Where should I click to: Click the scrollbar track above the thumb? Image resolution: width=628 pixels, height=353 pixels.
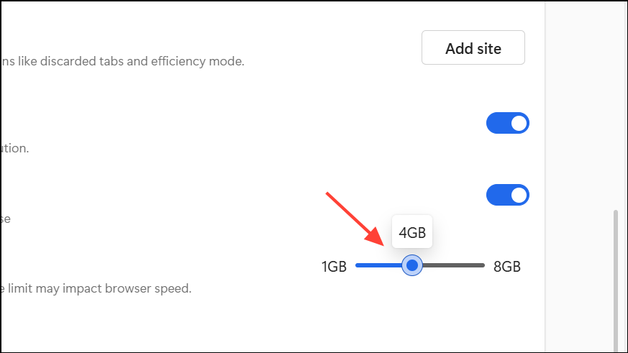[616, 108]
